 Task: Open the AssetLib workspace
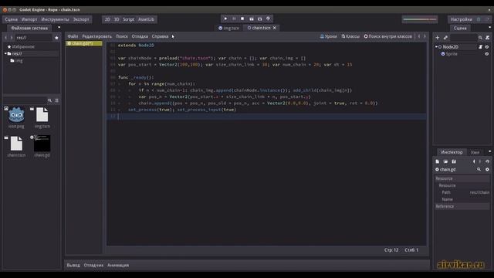pyautogui.click(x=146, y=19)
